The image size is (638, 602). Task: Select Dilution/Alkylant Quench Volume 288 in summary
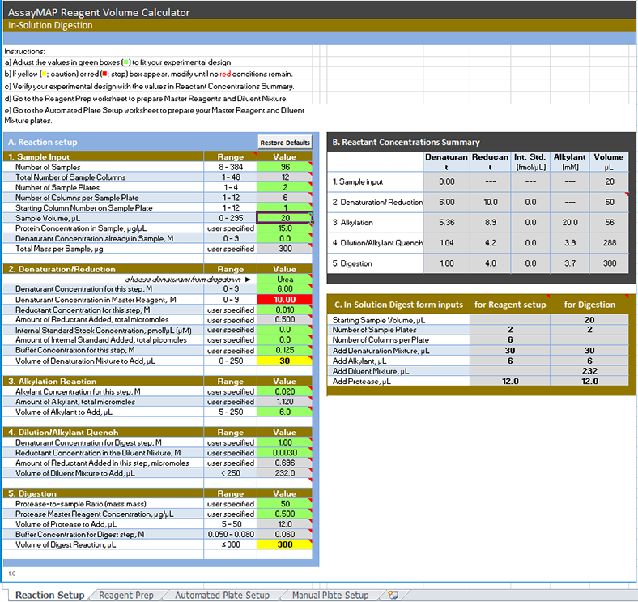click(609, 243)
